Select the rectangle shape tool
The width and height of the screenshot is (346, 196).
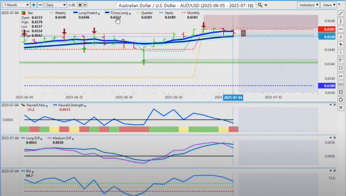(341, 92)
